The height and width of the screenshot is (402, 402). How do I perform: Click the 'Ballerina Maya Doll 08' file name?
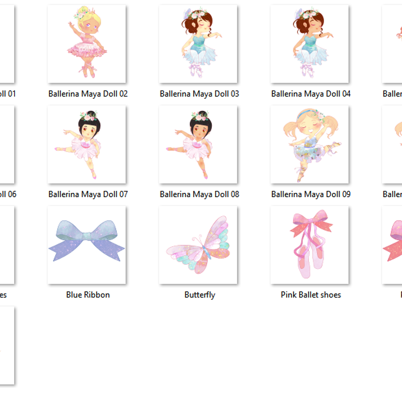tap(199, 194)
